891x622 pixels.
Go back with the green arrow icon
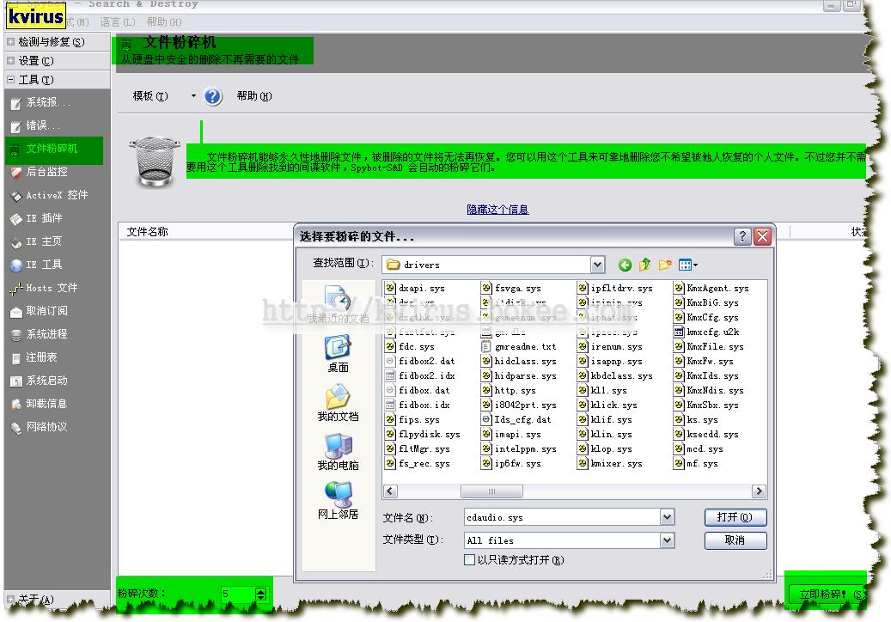625,265
